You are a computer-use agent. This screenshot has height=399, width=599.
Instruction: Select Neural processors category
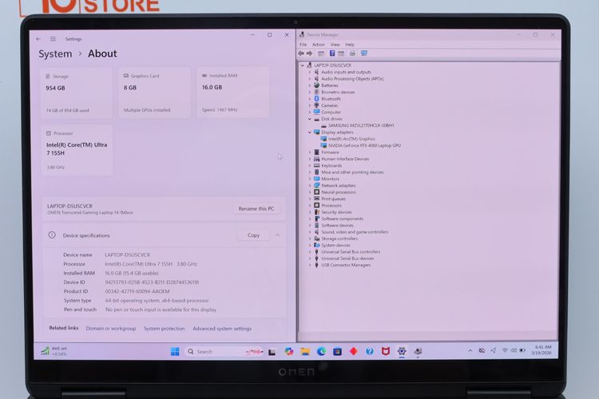pyautogui.click(x=338, y=192)
